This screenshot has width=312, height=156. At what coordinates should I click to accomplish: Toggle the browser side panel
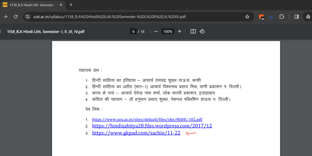click(296, 17)
